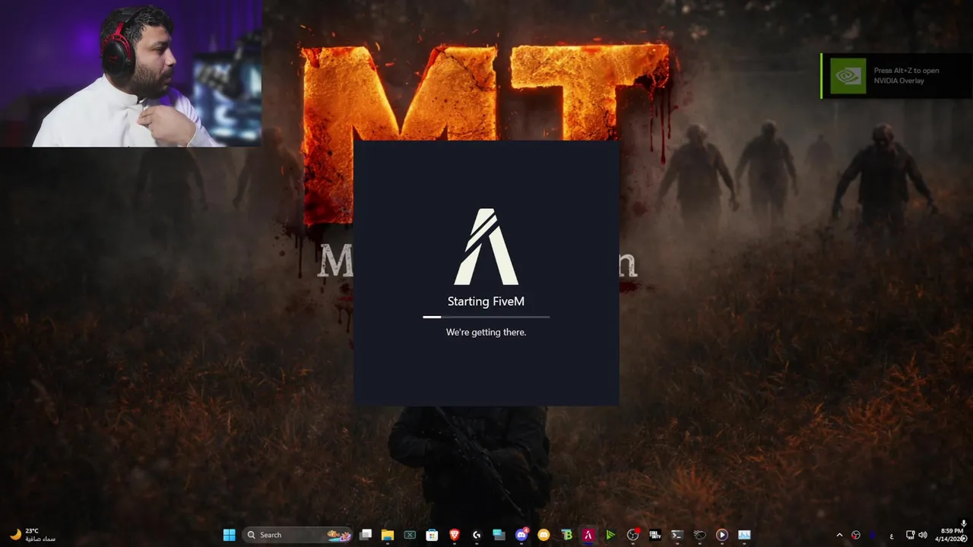Open the weather widget showing 23°C

32,535
